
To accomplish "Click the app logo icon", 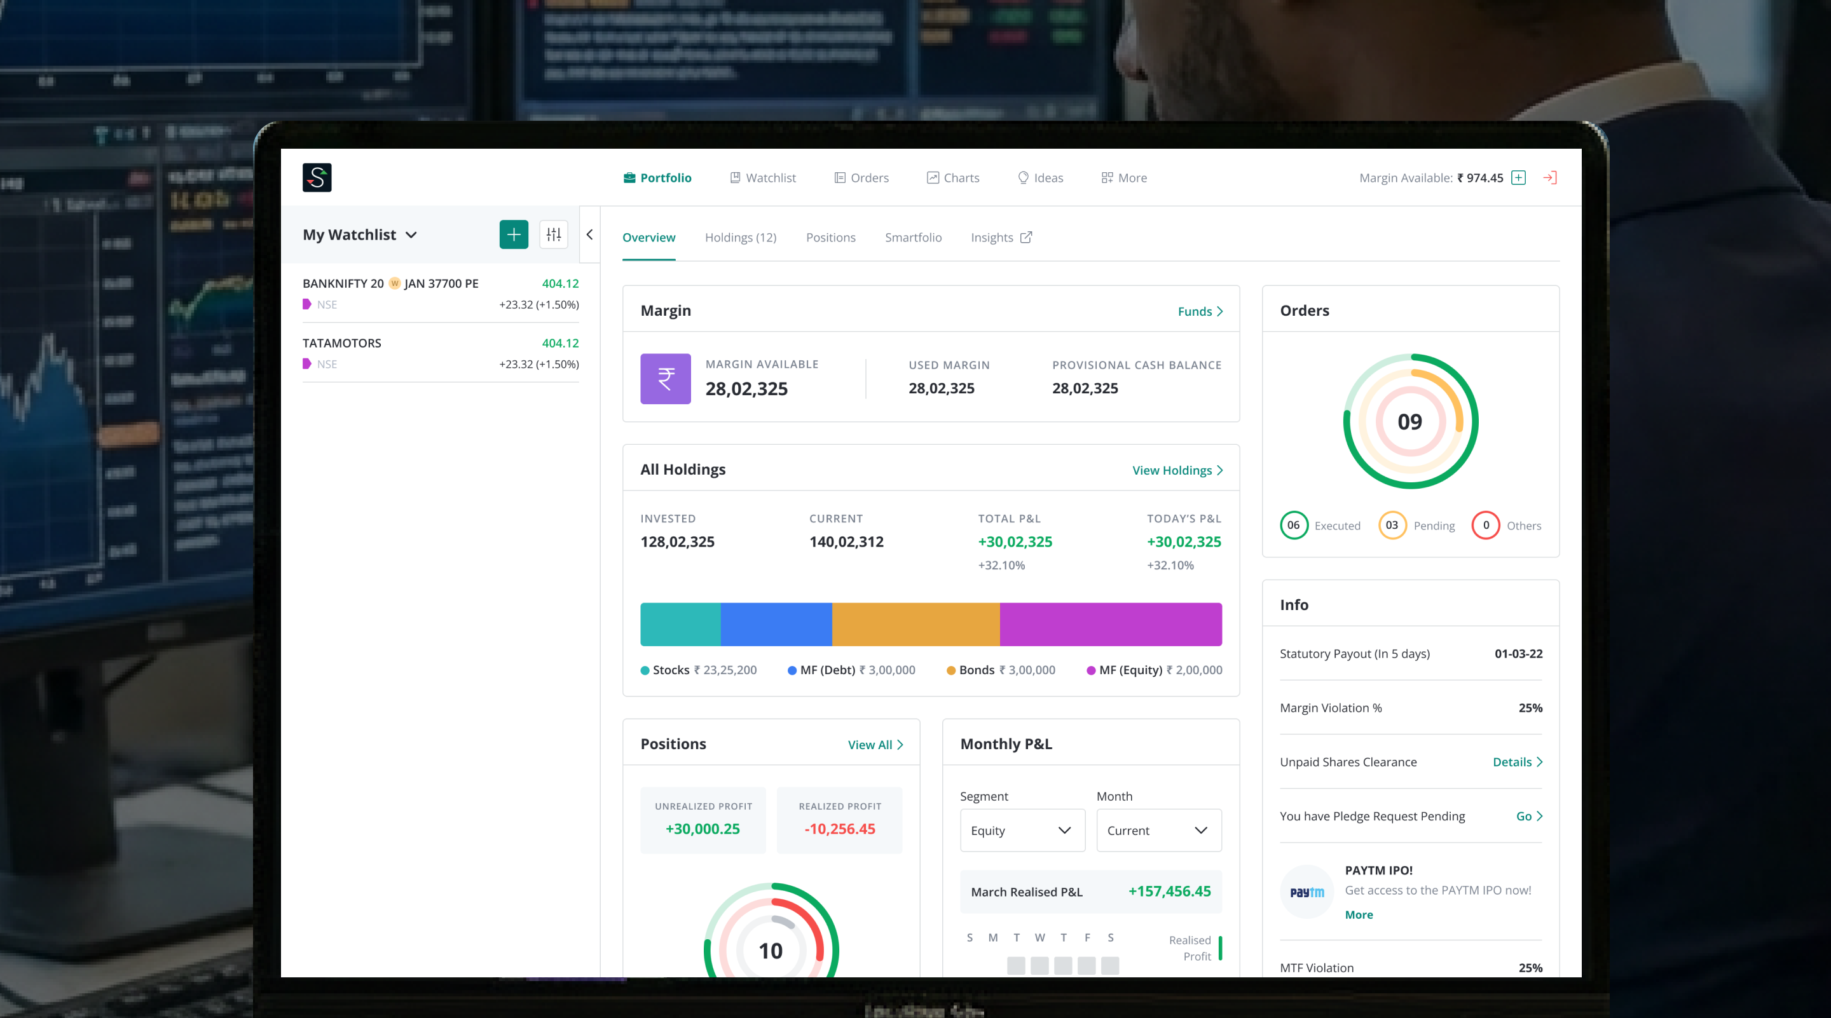I will click(x=317, y=177).
